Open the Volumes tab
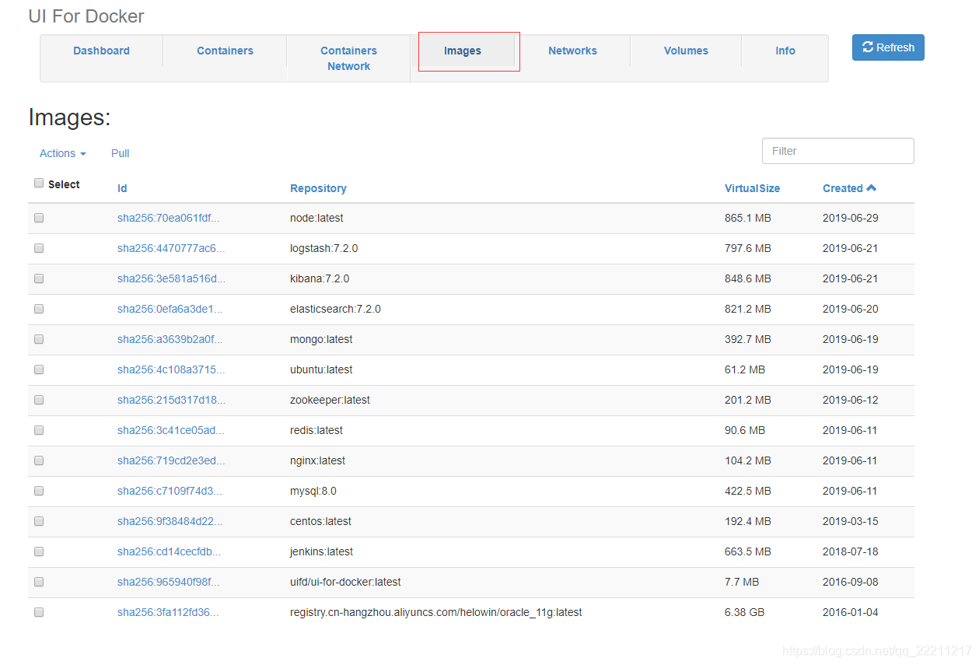The image size is (979, 665). click(685, 51)
